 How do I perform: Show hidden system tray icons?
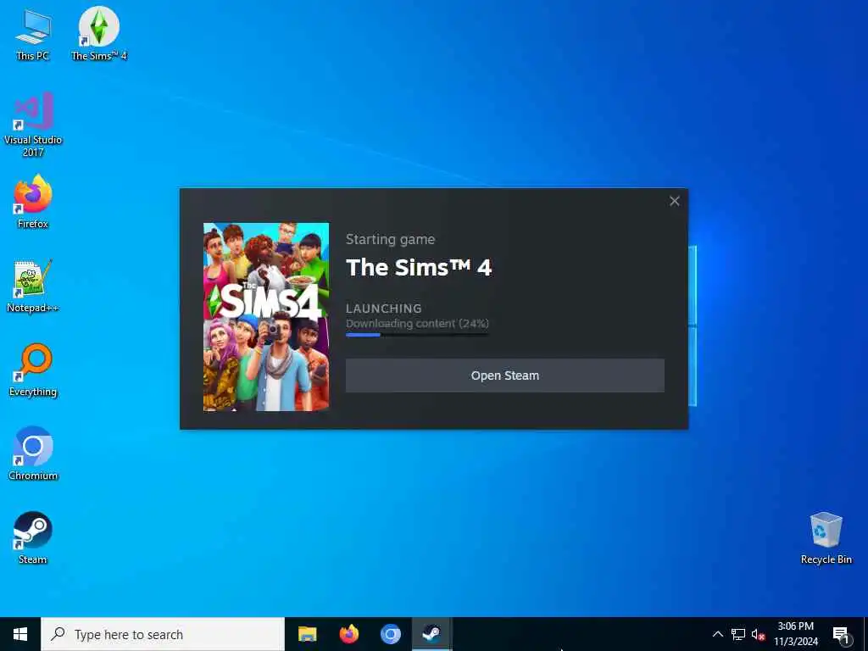click(x=717, y=634)
